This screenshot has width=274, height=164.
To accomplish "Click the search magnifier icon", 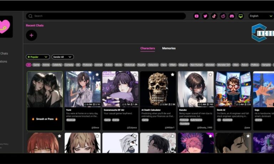I will tap(30, 16).
